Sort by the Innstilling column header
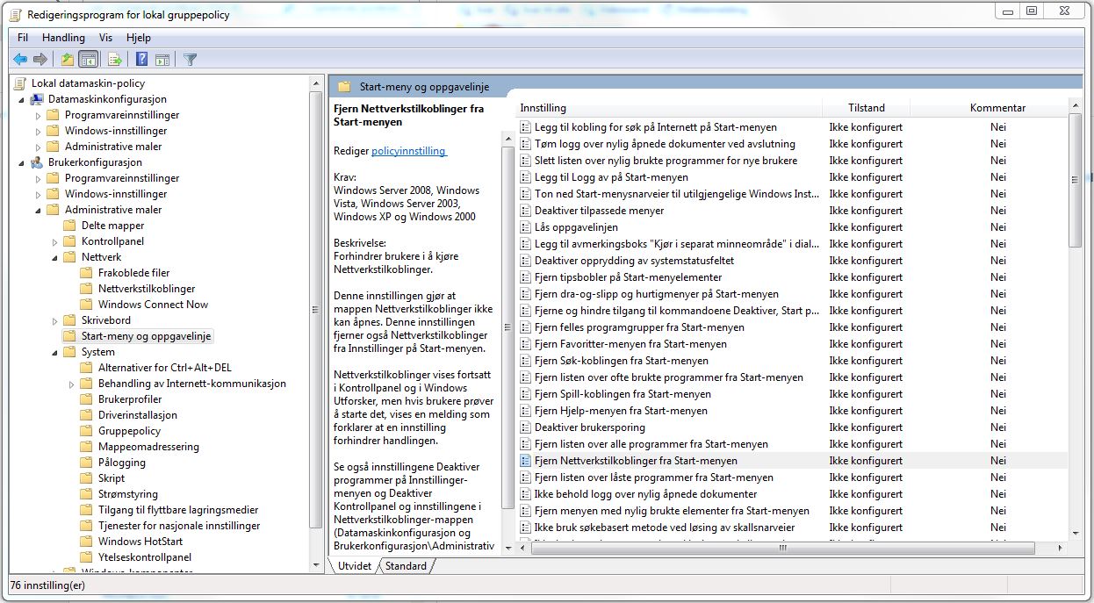The height and width of the screenshot is (603, 1094). click(667, 108)
